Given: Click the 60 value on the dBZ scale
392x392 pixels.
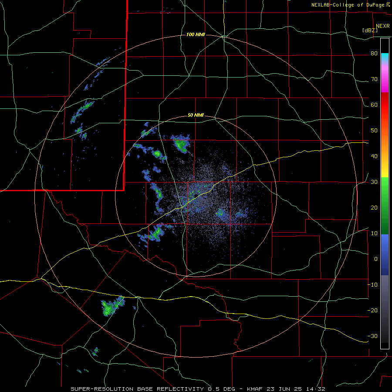Looking at the screenshot, I should tap(374, 105).
